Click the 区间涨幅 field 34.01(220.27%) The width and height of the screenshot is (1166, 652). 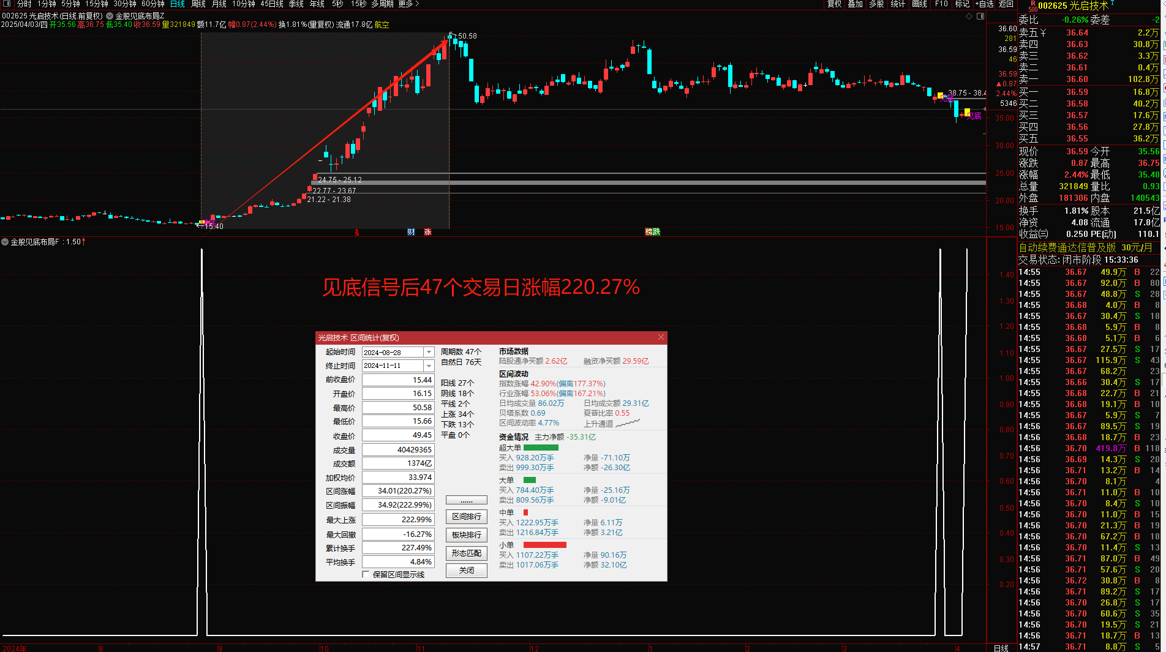(x=398, y=490)
